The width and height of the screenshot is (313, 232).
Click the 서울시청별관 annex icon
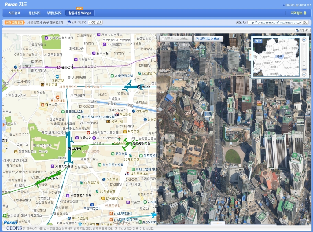(x=52, y=166)
